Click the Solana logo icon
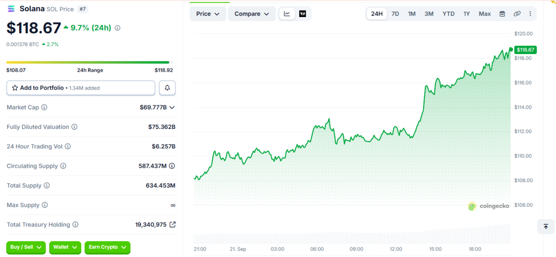The width and height of the screenshot is (556, 257). pos(11,8)
